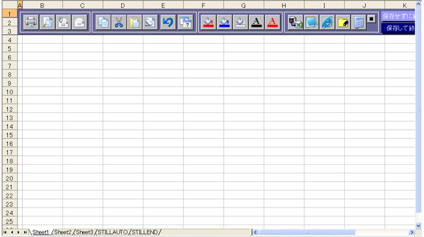Click the Copy icon
Viewport: 424px width, 237px height.
click(104, 22)
